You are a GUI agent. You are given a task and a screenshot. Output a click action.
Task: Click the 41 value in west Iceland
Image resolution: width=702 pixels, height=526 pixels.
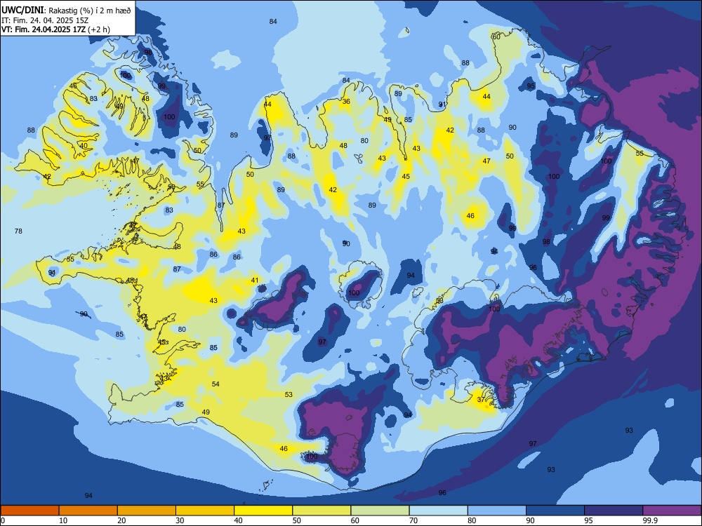255,281
